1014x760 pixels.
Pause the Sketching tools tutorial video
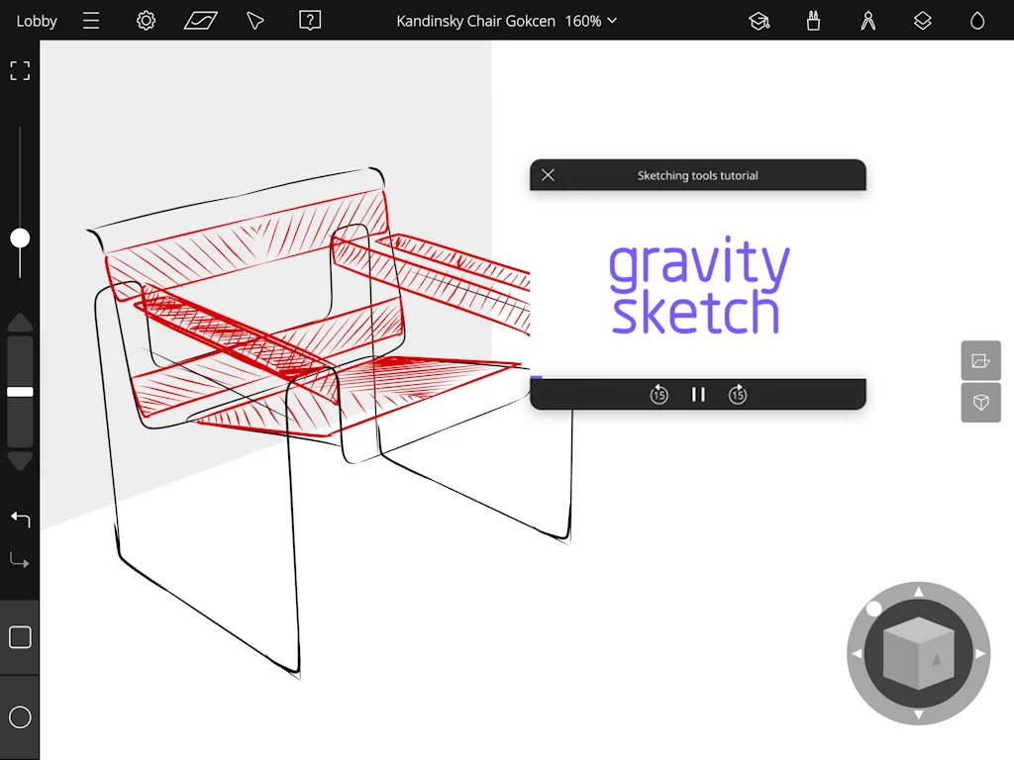pyautogui.click(x=698, y=394)
